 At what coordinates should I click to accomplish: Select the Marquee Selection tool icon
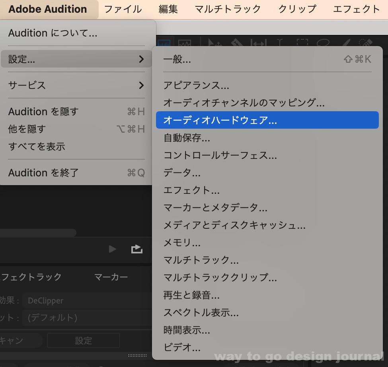[x=302, y=43]
